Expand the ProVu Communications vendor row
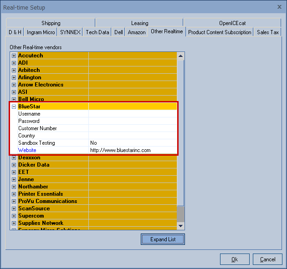 coord(14,201)
